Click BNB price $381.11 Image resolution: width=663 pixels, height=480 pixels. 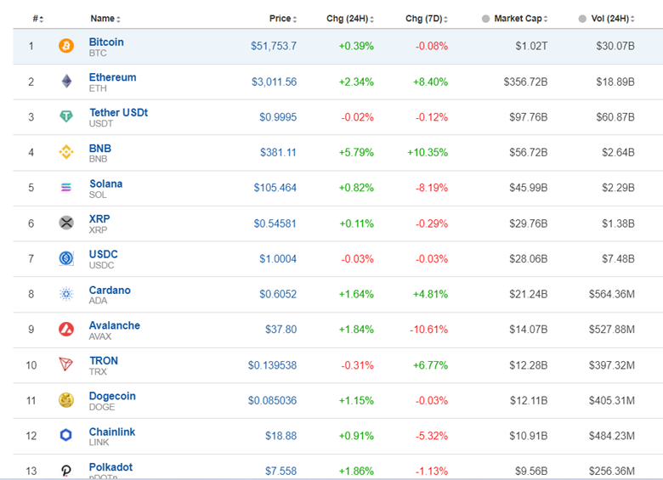tap(278, 152)
